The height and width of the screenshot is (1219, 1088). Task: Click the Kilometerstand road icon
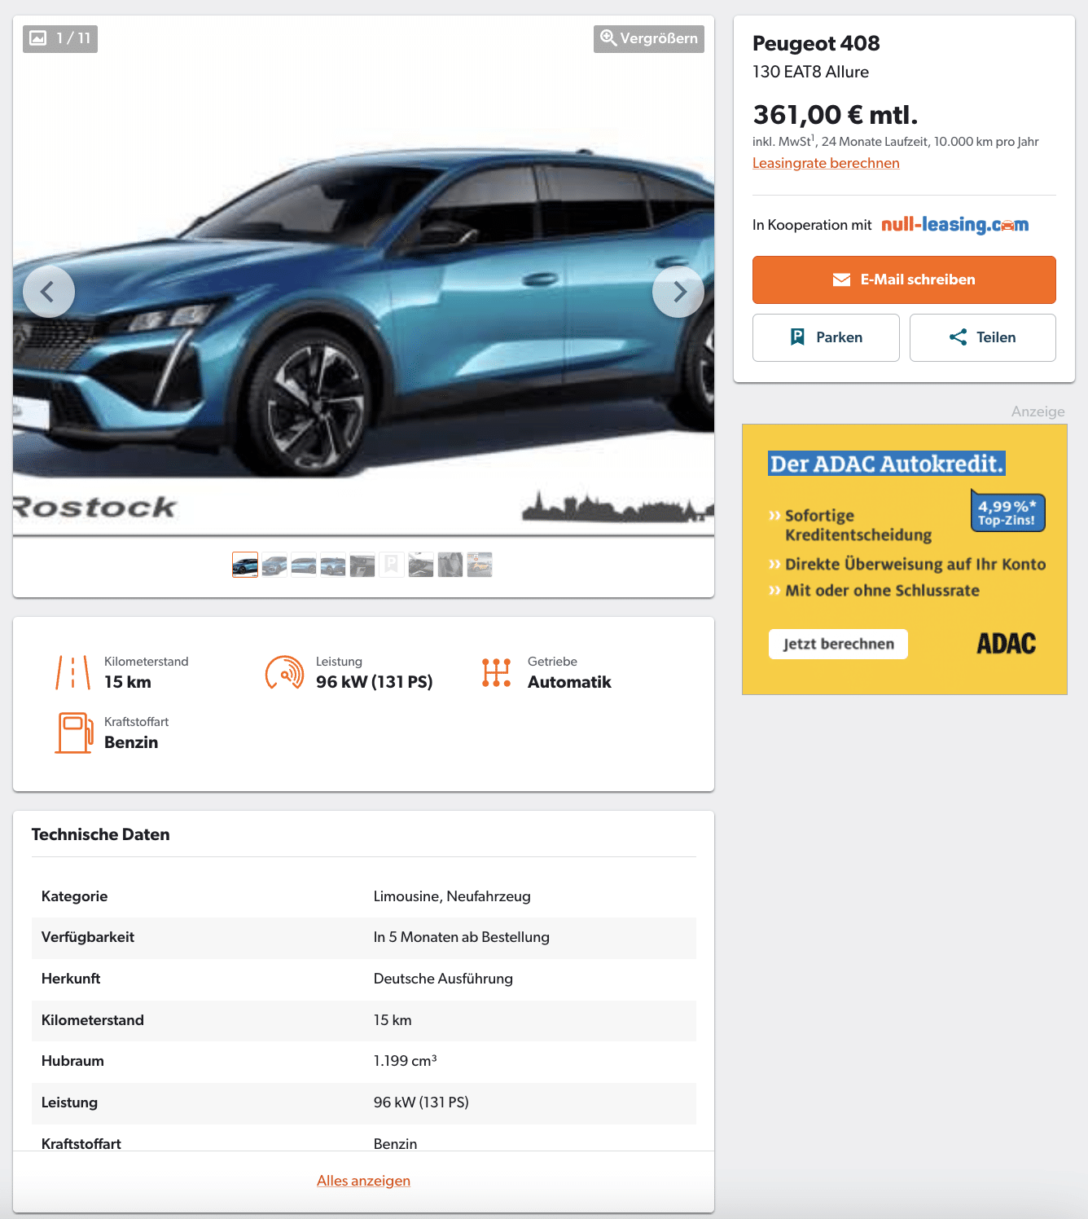click(x=72, y=673)
